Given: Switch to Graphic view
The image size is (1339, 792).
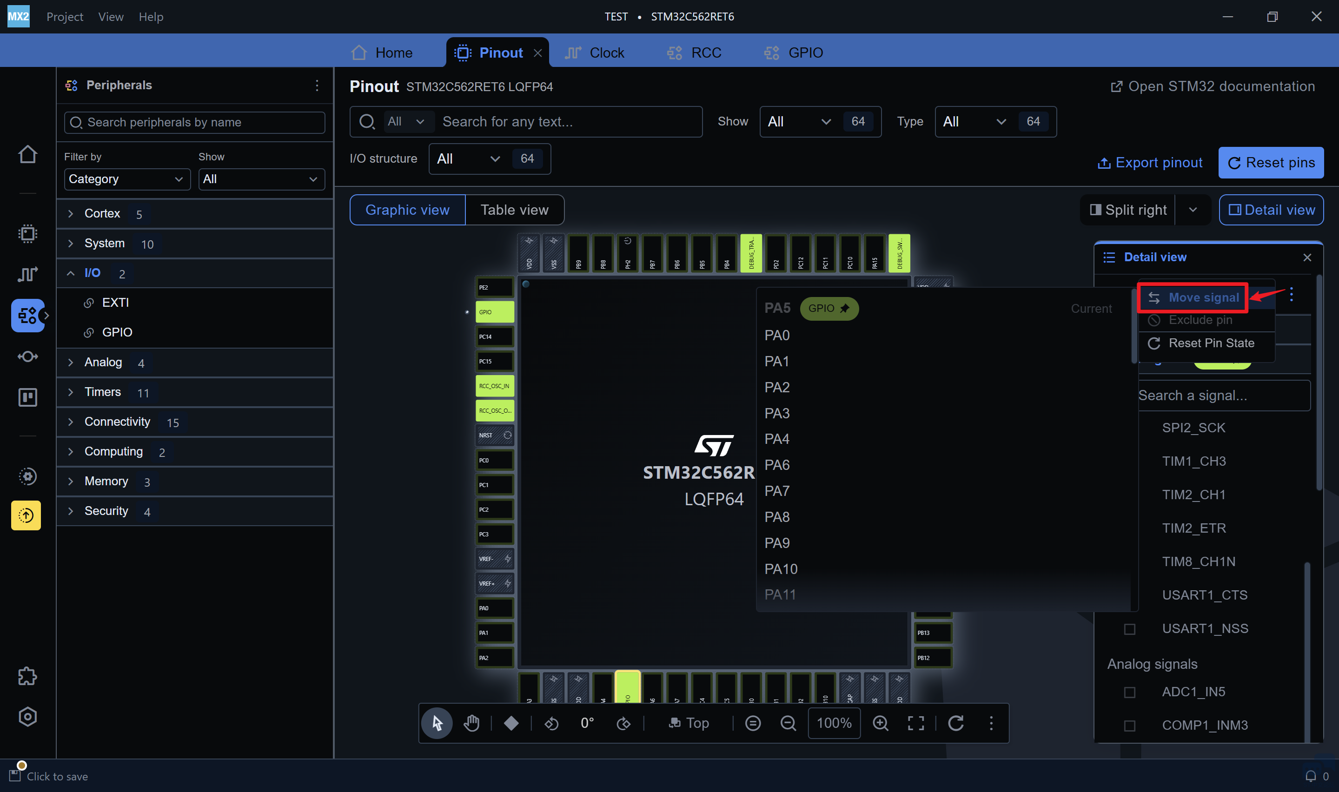Looking at the screenshot, I should coord(407,210).
